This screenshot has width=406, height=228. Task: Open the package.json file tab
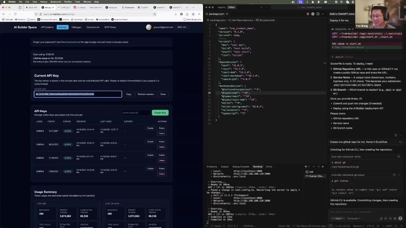217,14
